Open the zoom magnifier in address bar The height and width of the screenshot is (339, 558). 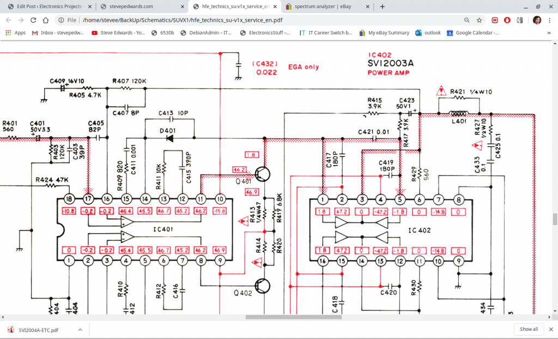point(467,20)
